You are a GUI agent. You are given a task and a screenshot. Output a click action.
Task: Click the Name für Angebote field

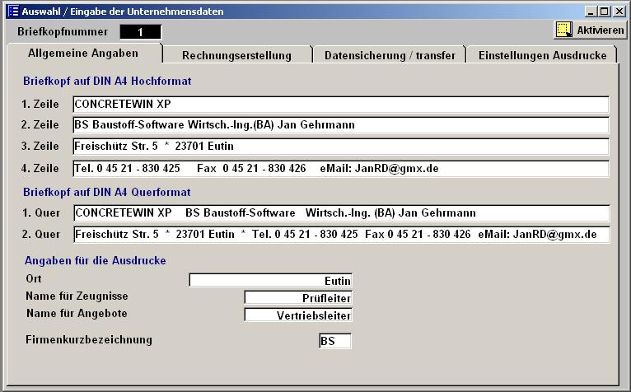tap(298, 315)
